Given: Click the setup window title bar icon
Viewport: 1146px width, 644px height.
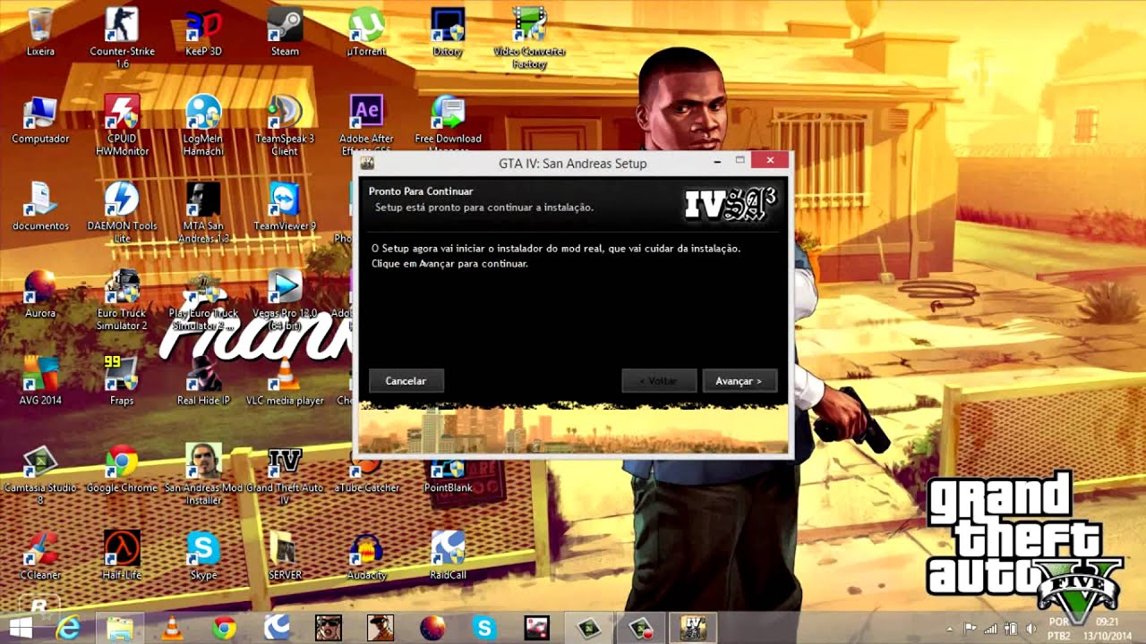Looking at the screenshot, I should tap(367, 163).
